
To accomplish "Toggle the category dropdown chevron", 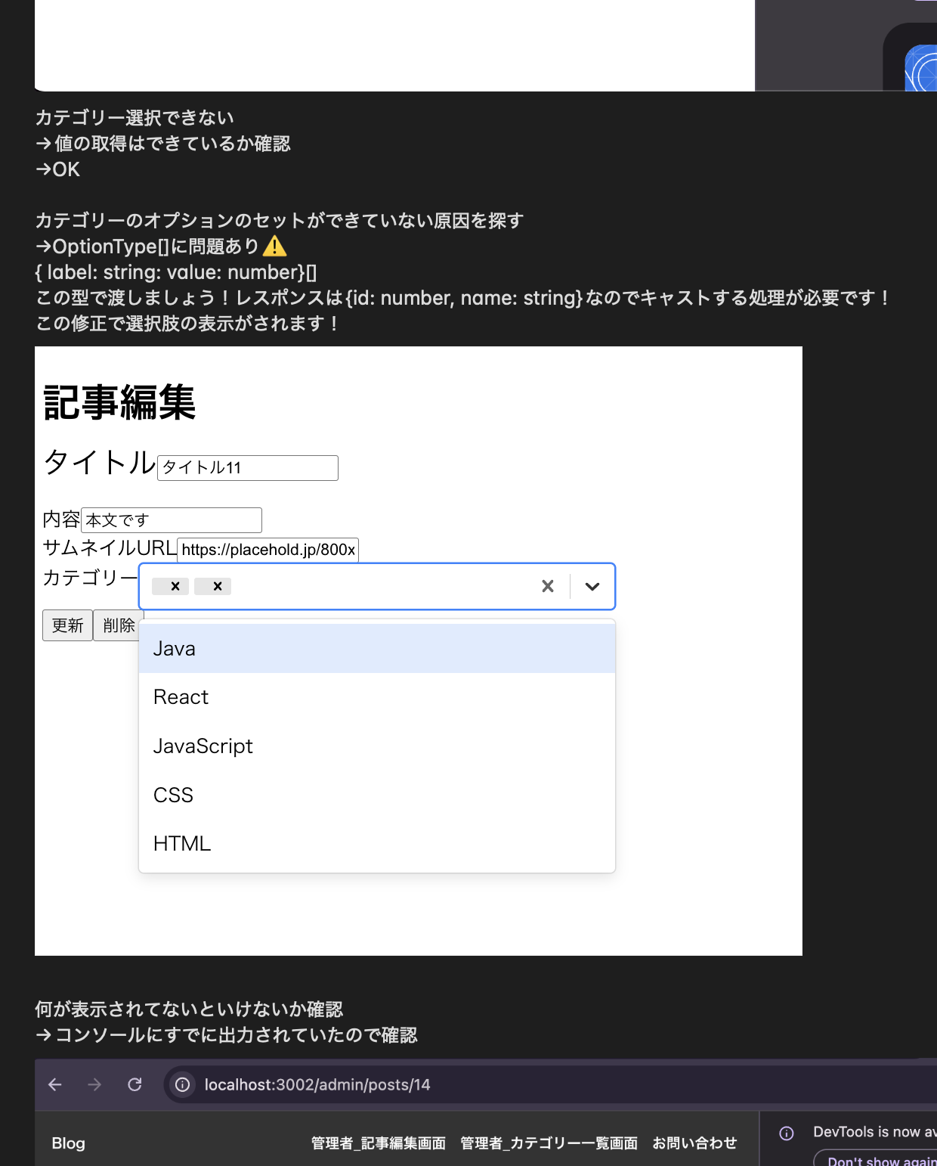I will pyautogui.click(x=592, y=586).
